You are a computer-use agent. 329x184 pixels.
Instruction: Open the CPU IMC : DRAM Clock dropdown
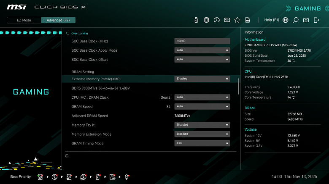[202, 97]
